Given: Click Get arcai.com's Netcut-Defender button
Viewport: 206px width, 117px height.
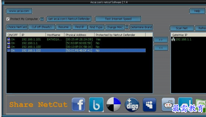Looking at the screenshot, I should (x=69, y=19).
